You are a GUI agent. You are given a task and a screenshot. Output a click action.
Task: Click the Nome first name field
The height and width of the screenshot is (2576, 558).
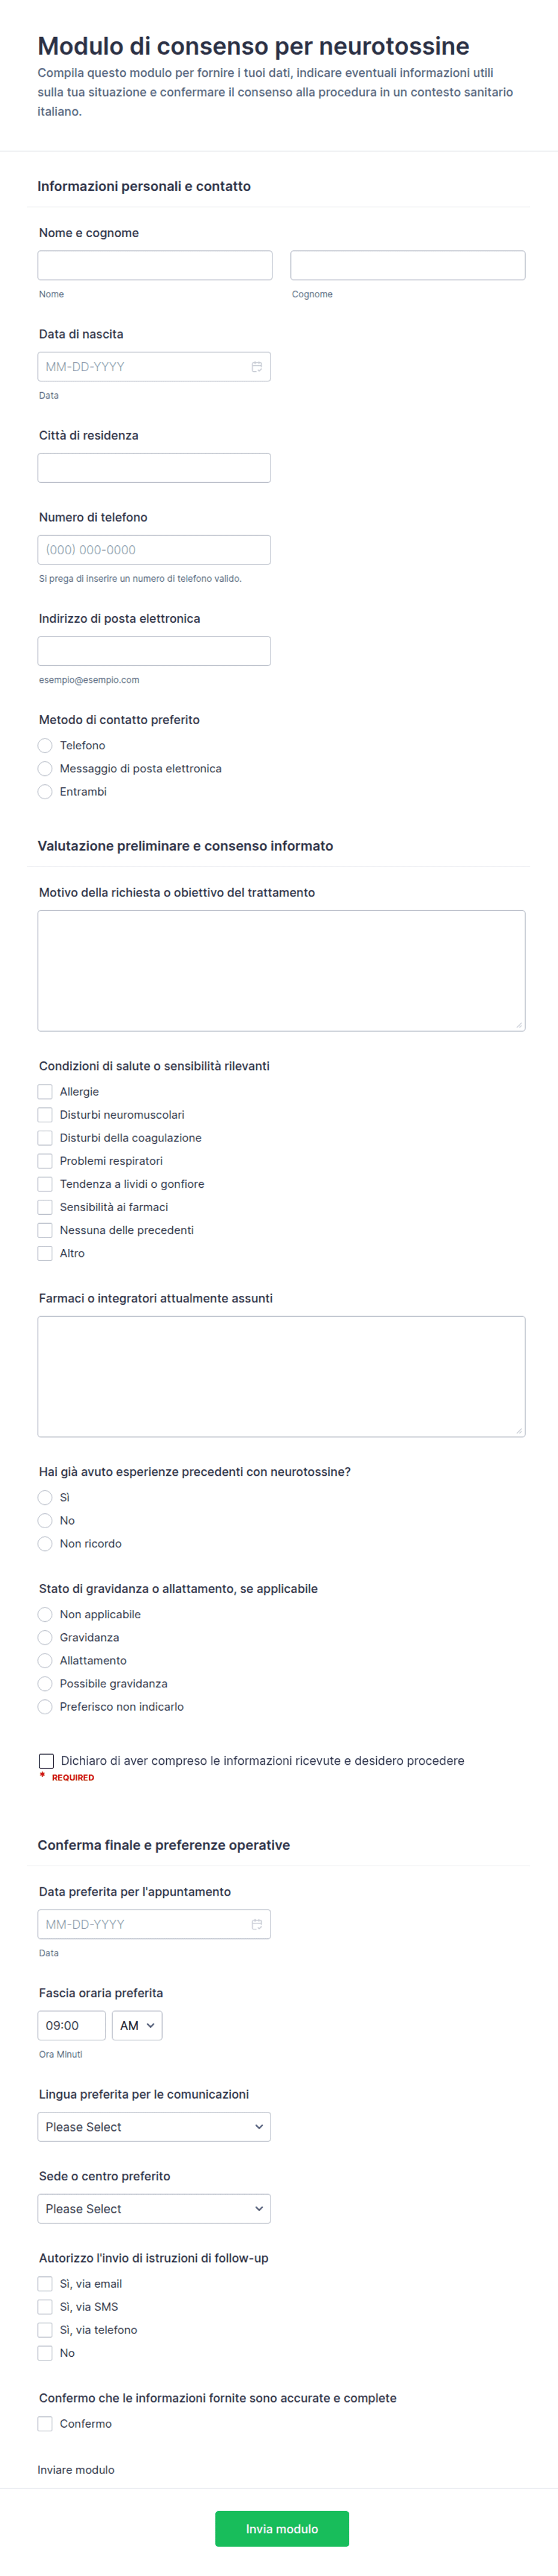(155, 265)
